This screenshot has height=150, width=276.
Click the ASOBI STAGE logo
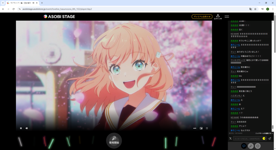pyautogui.click(x=59, y=16)
